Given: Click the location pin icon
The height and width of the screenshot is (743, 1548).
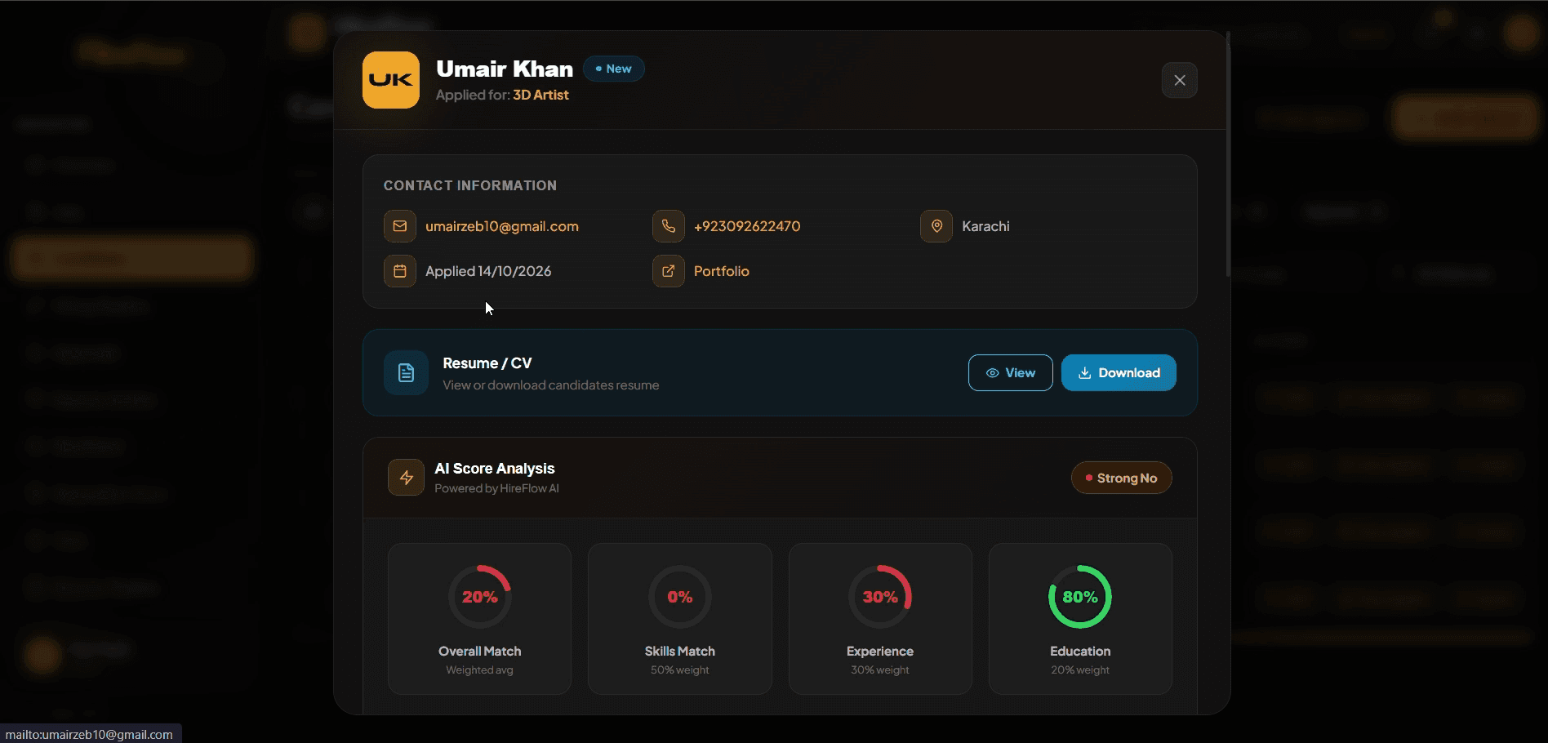Looking at the screenshot, I should tap(936, 226).
